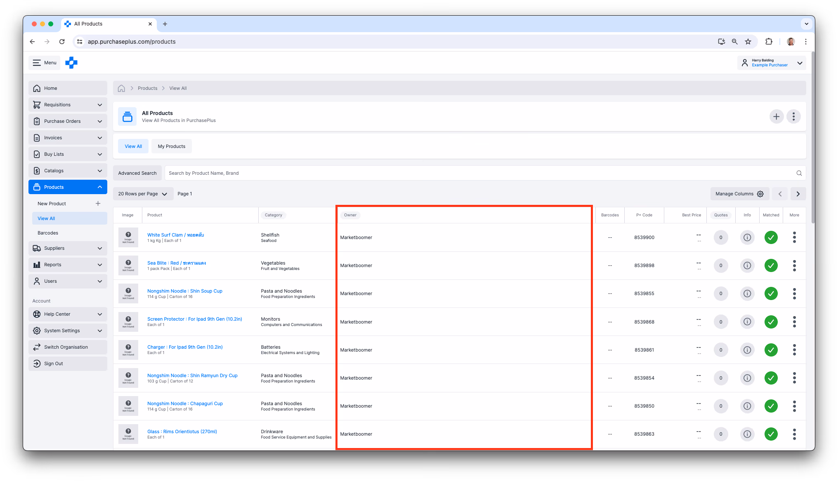The image size is (838, 481).
Task: Open Nongshim Noodle Shin Soup Cup link
Action: tap(185, 291)
